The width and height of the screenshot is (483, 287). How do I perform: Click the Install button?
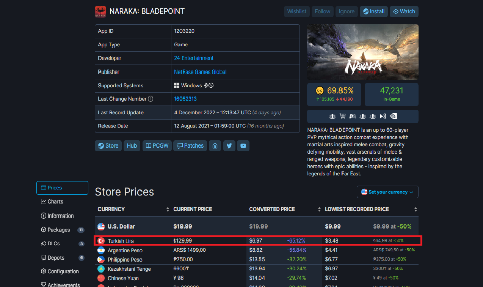373,11
